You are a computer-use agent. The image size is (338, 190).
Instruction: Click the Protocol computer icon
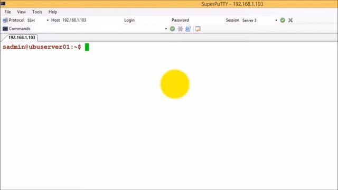(x=5, y=21)
